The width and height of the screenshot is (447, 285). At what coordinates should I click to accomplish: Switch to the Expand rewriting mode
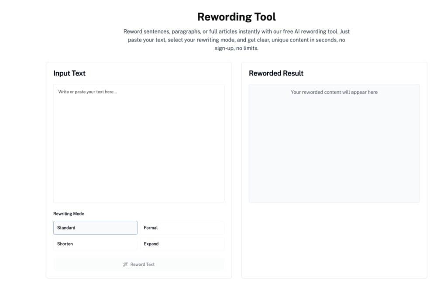(182, 244)
